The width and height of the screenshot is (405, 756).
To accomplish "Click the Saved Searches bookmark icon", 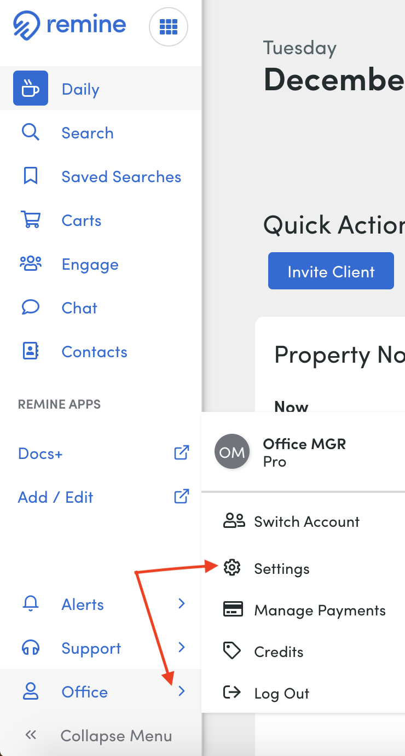I will (30, 176).
